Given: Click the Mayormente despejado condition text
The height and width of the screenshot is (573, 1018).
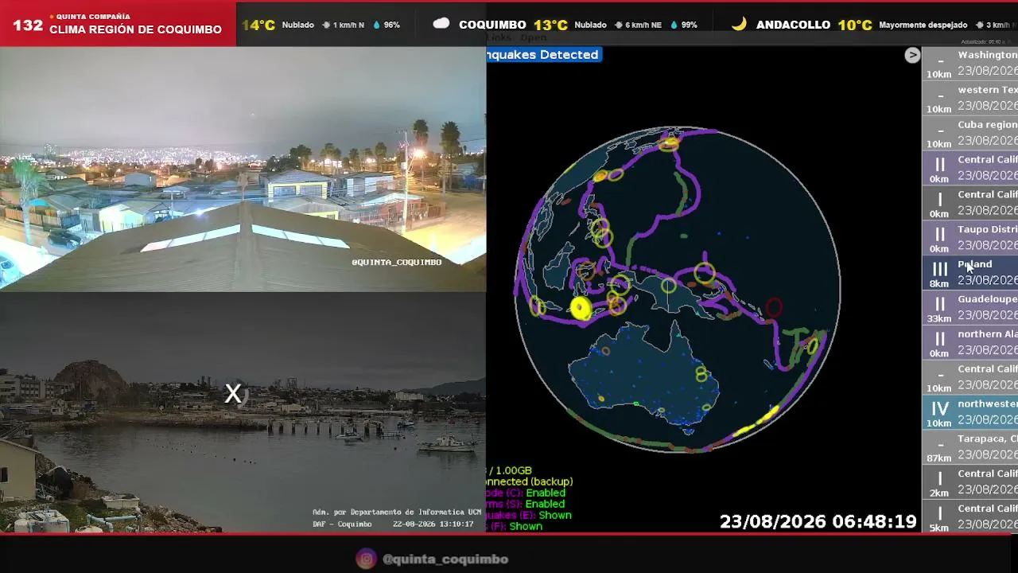Looking at the screenshot, I should point(923,25).
